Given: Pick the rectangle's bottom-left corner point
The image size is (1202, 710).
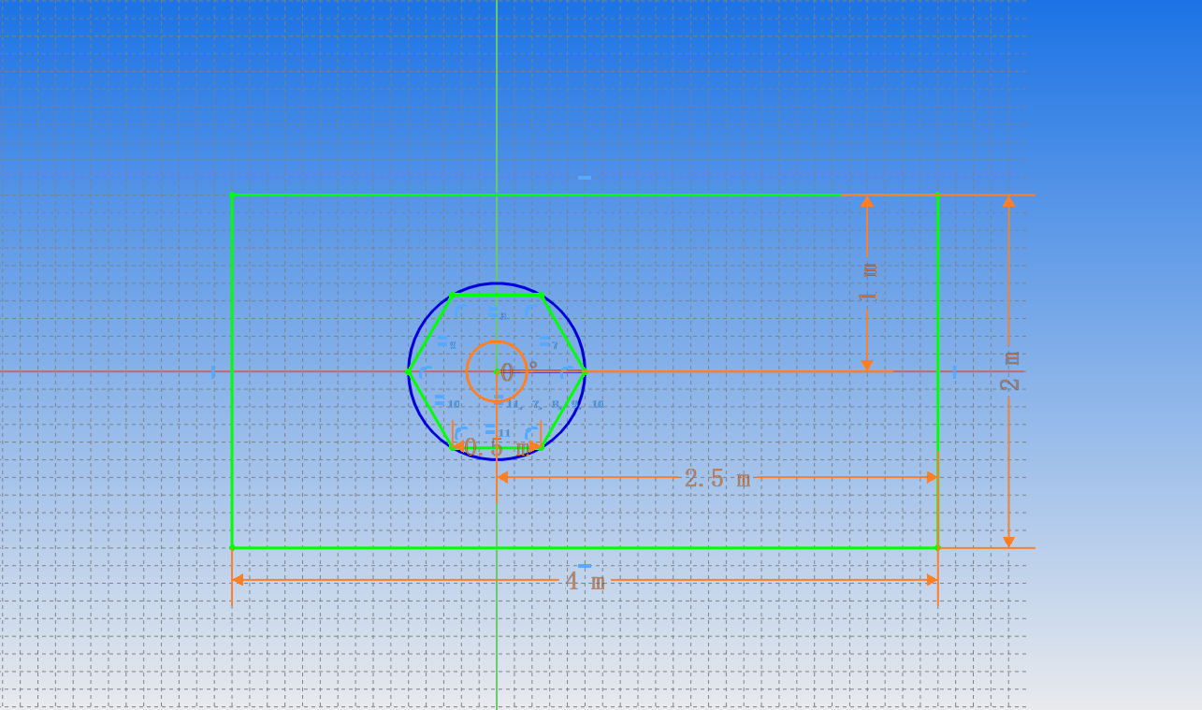Looking at the screenshot, I should click(232, 547).
